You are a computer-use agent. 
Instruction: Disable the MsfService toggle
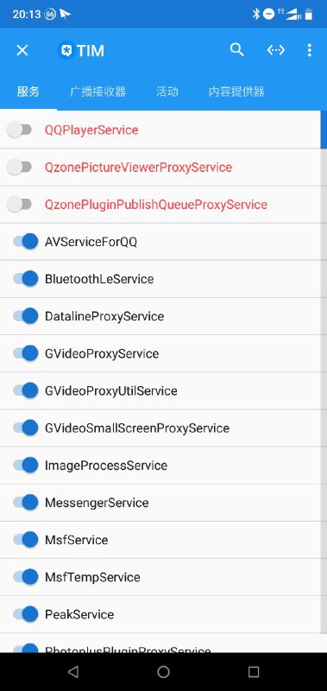pyautogui.click(x=26, y=539)
